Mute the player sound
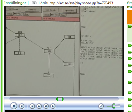The image size is (132, 112). coord(101,106)
